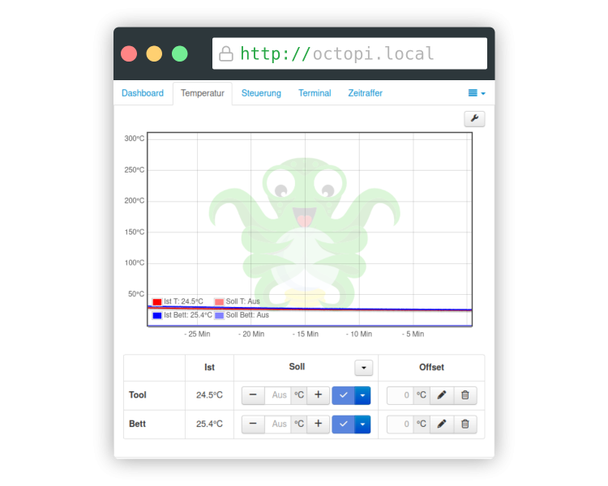Open the hamburger menu dropdown in tab bar
This screenshot has height=486, width=608.
pyautogui.click(x=477, y=93)
